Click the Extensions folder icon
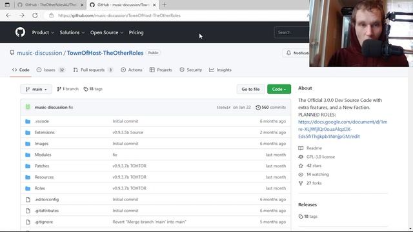 click(x=28, y=133)
